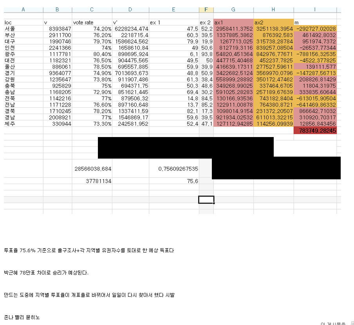Select the ax1 cell 2958411.3752
354x325 pixels.
point(233,29)
